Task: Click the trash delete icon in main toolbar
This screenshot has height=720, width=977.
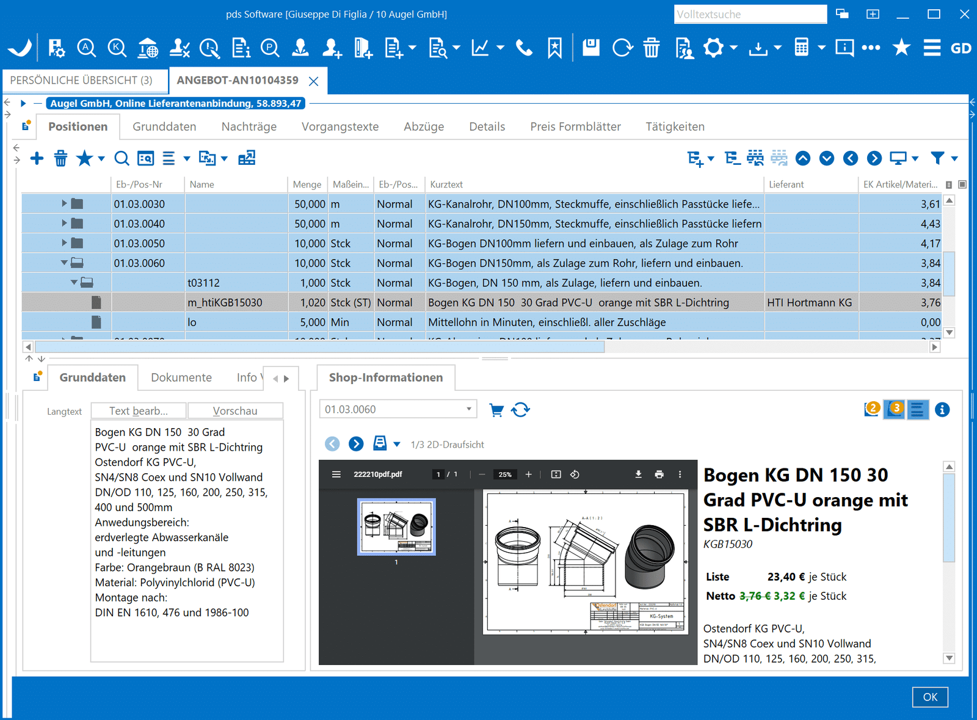Action: point(652,48)
